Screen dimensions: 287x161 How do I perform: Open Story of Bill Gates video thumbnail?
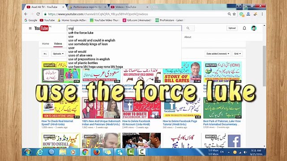[x=182, y=72]
